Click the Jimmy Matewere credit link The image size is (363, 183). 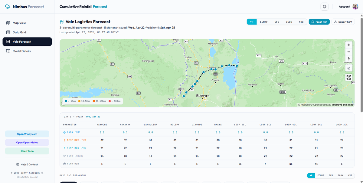coord(27,173)
